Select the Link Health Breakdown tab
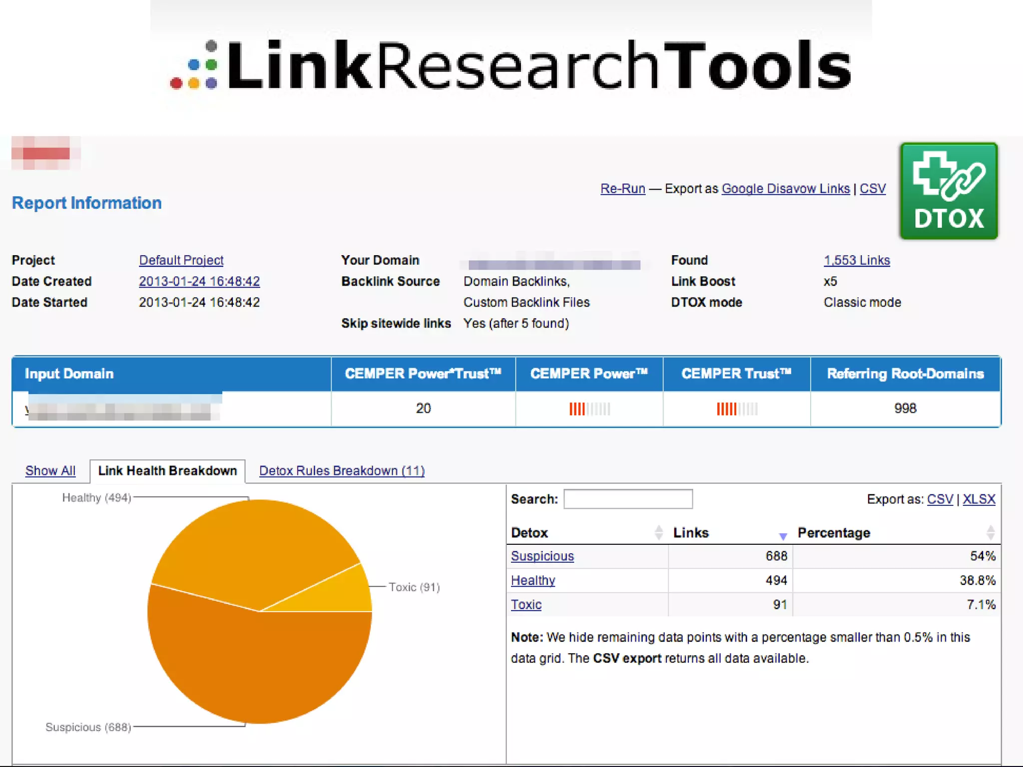Image resolution: width=1023 pixels, height=767 pixels. pyautogui.click(x=167, y=470)
